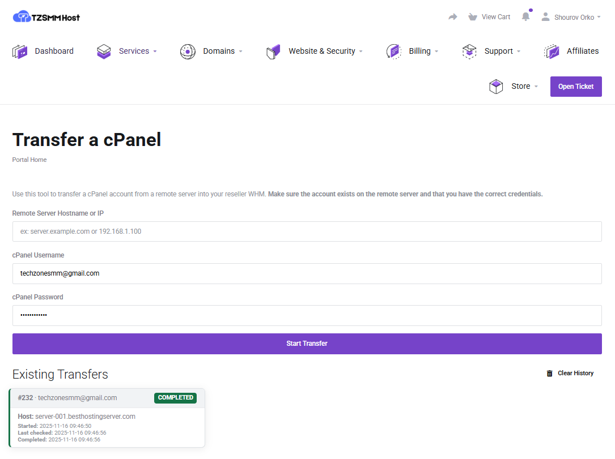Open the Portal Home link
Image resolution: width=615 pixels, height=459 pixels.
point(29,160)
